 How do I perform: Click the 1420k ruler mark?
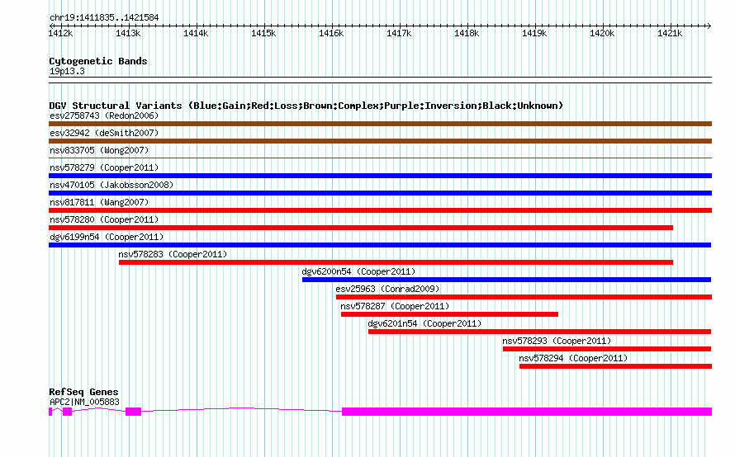(x=602, y=33)
